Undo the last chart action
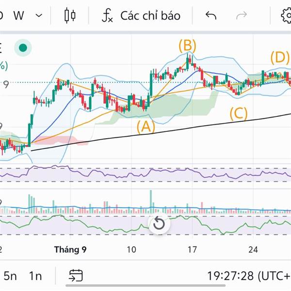The width and height of the screenshot is (291, 291). click(x=211, y=16)
